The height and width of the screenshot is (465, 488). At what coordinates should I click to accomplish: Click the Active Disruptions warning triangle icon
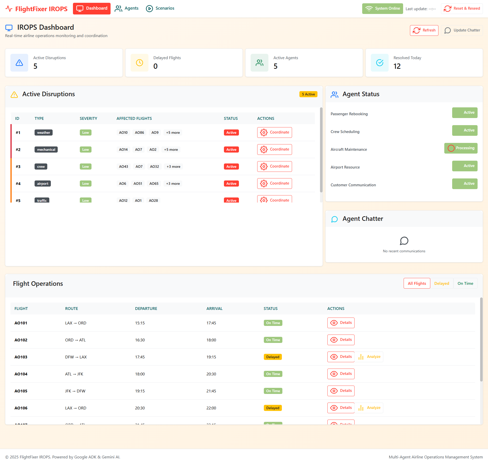pyautogui.click(x=14, y=94)
